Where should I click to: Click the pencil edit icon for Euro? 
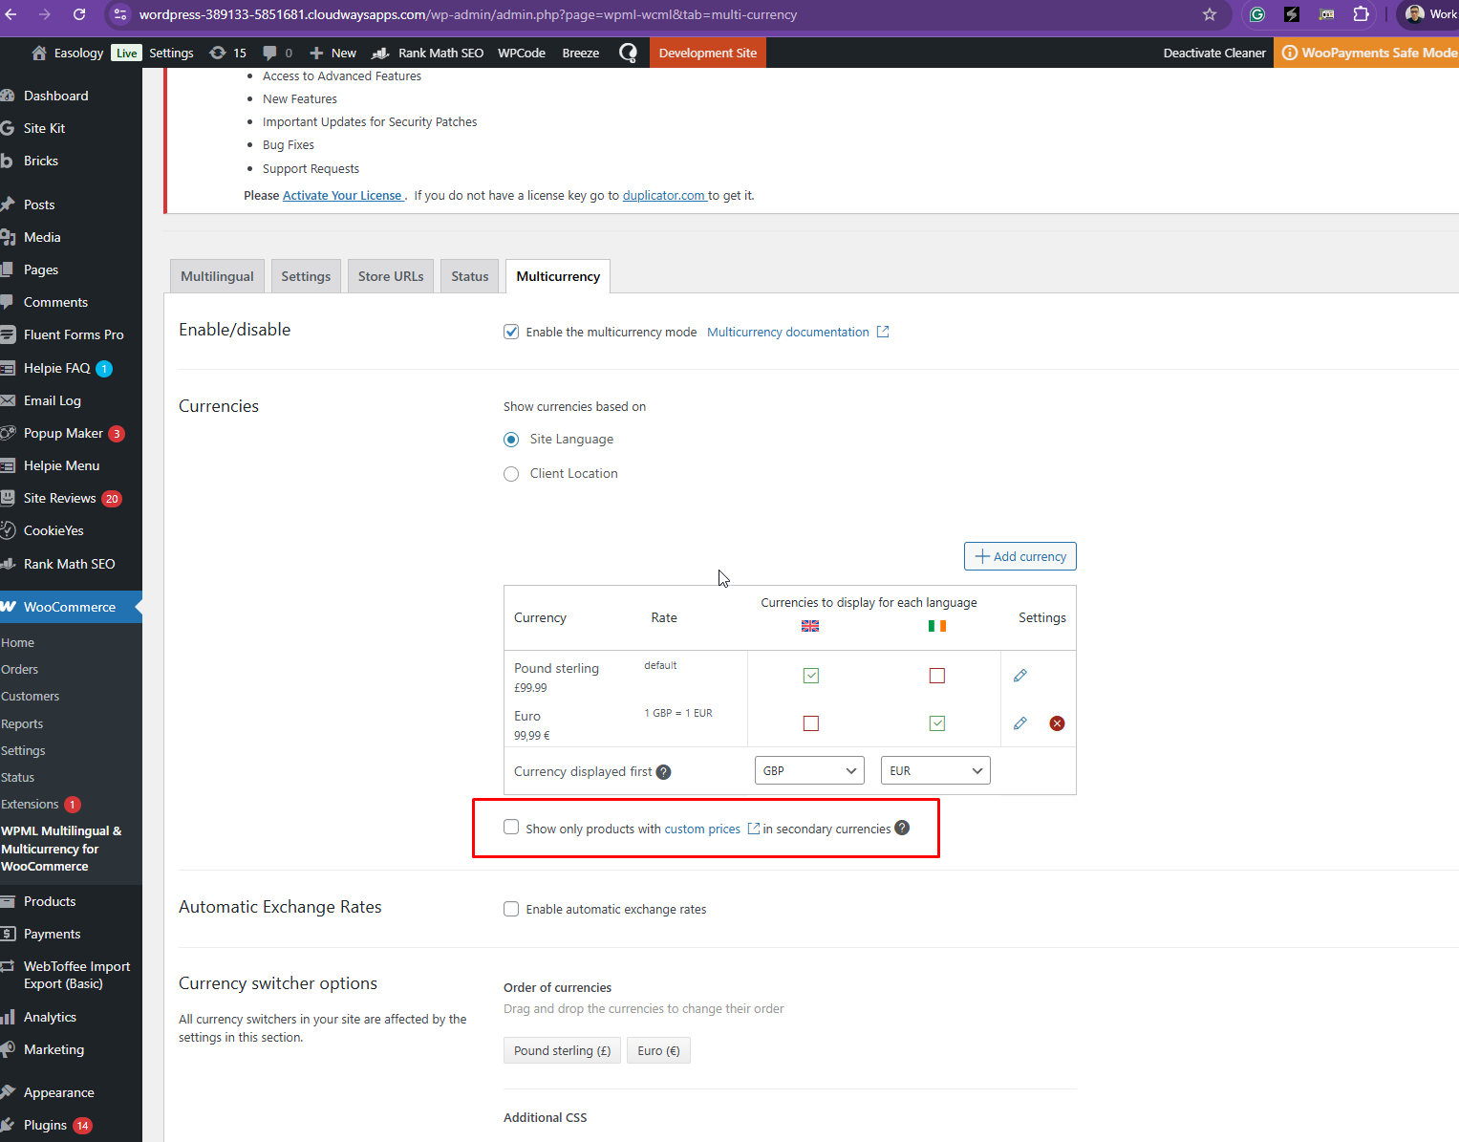[x=1019, y=723]
